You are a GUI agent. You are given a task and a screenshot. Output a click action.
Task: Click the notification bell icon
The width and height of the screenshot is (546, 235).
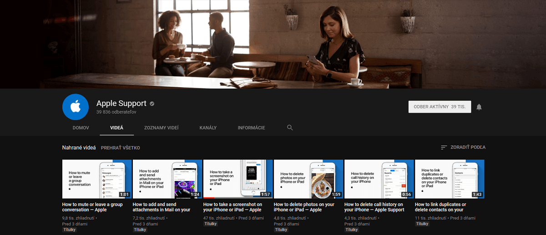point(479,107)
